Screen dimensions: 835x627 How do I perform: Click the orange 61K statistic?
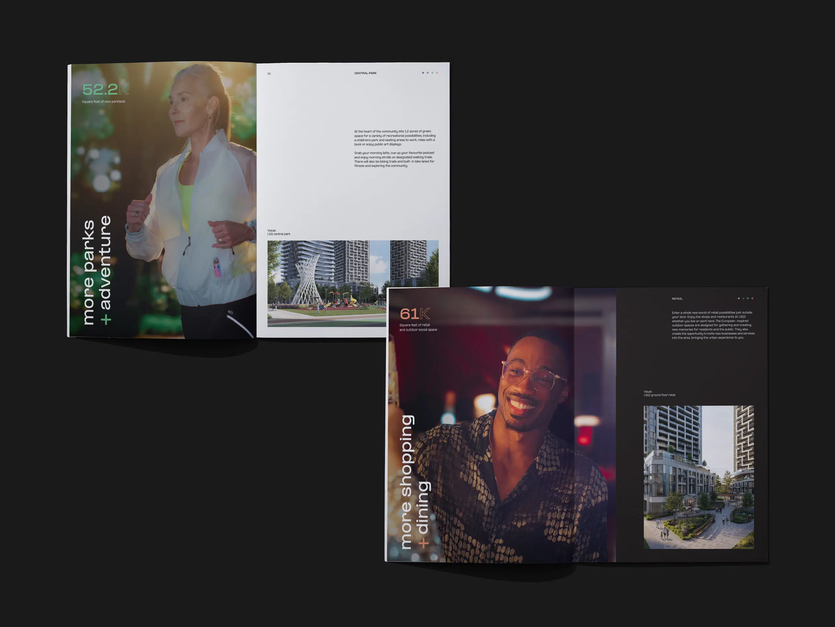(x=415, y=314)
